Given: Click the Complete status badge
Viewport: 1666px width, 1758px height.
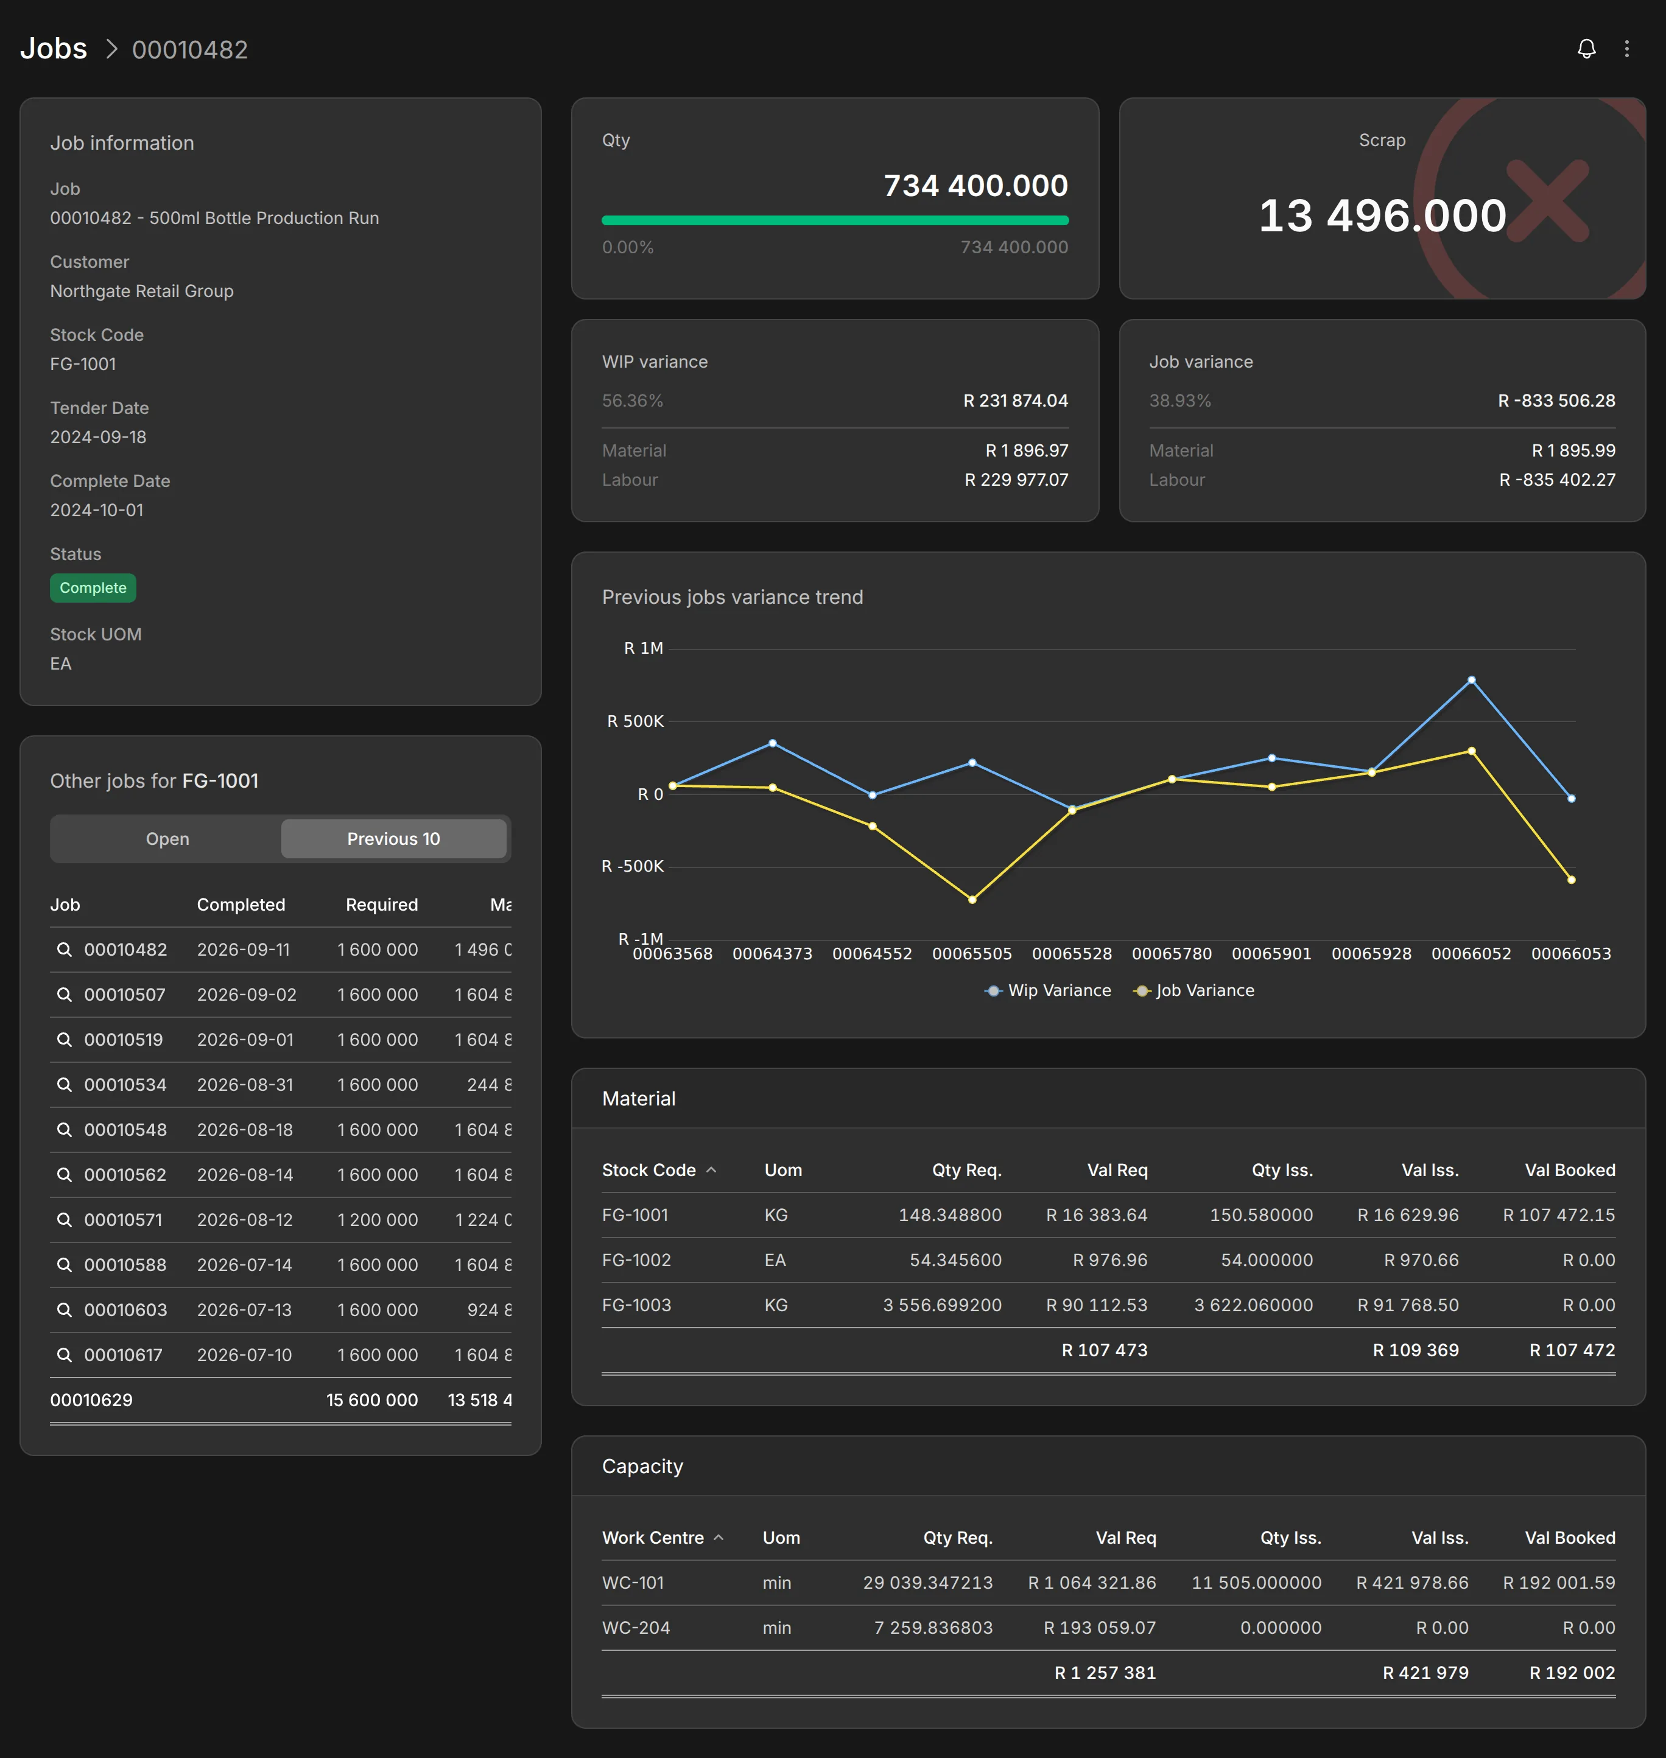Looking at the screenshot, I should click(x=93, y=588).
